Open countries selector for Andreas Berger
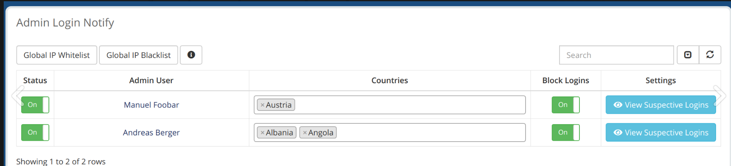 point(390,132)
